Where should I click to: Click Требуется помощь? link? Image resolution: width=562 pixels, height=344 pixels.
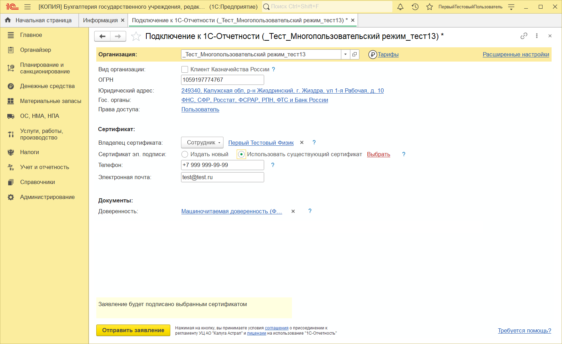524,330
